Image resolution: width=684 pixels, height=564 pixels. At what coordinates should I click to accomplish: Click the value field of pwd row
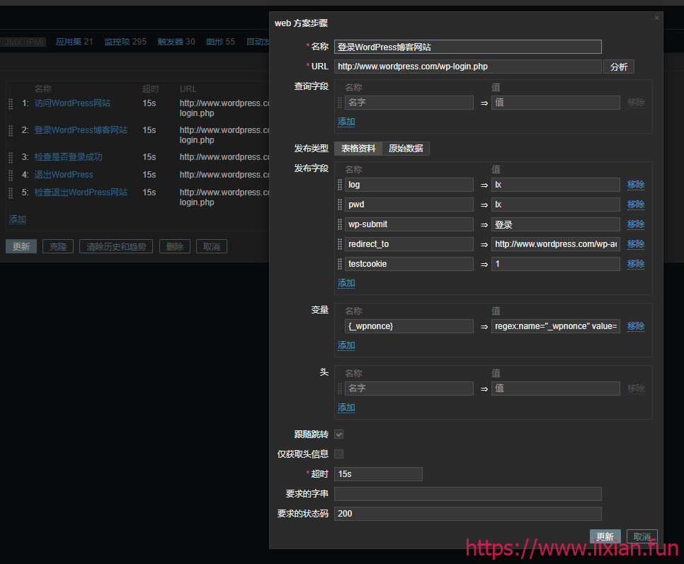[555, 205]
